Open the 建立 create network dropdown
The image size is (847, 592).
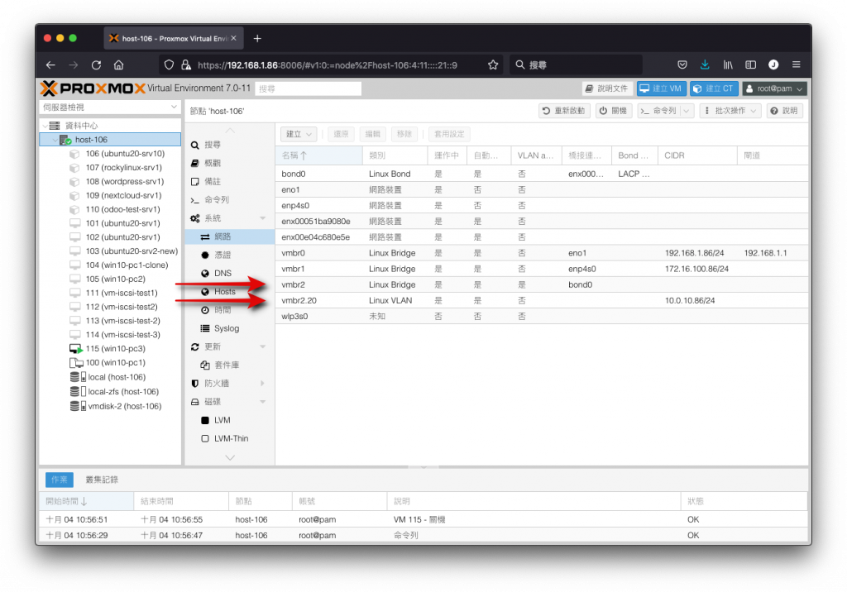299,134
